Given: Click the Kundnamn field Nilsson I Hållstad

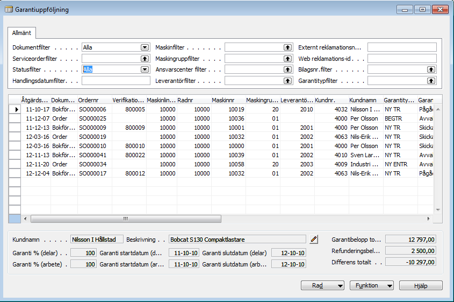Looking at the screenshot, I should [x=97, y=240].
